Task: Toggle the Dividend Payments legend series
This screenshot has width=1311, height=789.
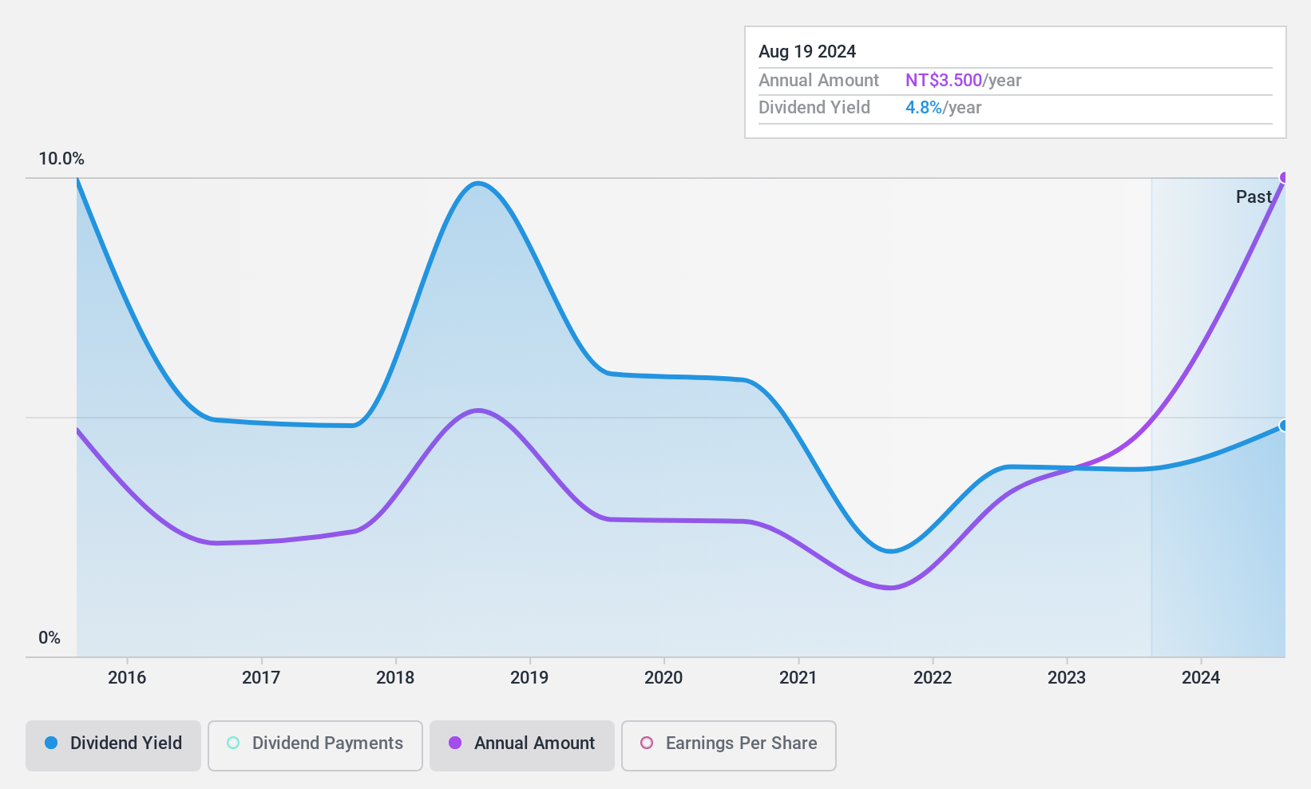Action: tap(315, 746)
